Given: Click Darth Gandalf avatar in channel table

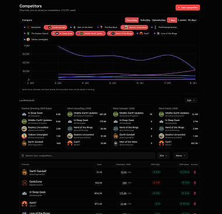Looking at the screenshot, I should (x=24, y=172).
